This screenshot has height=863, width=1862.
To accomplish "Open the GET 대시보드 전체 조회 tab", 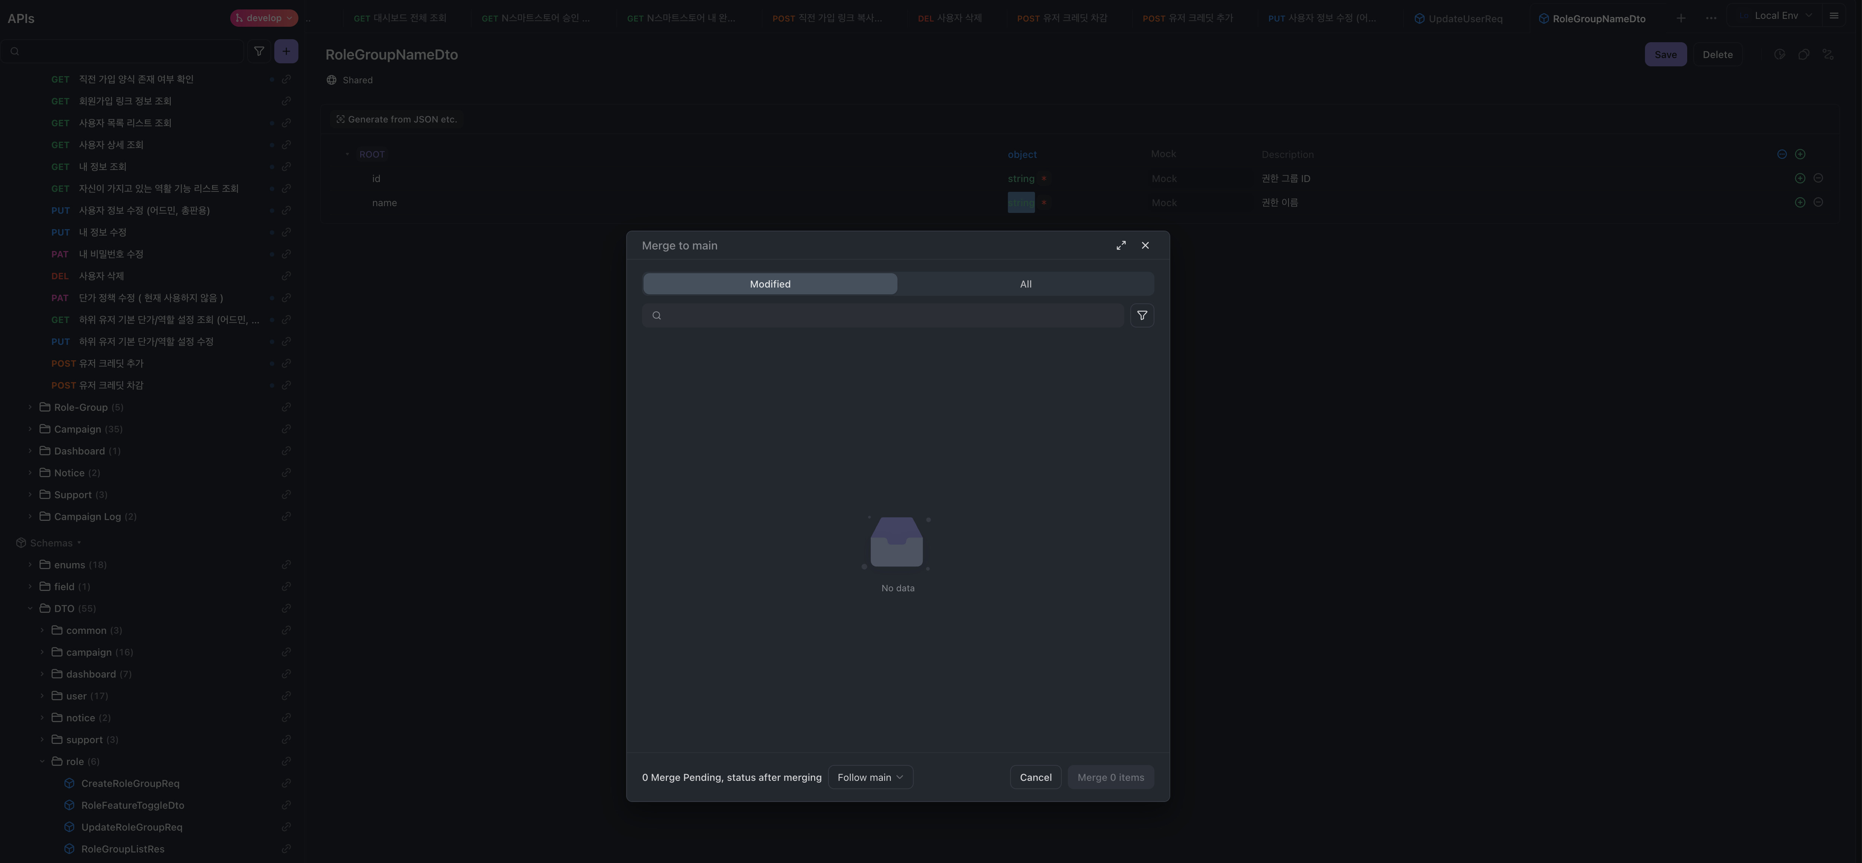I will (400, 18).
